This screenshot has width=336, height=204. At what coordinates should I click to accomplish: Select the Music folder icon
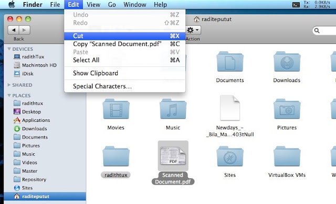pyautogui.click(x=173, y=109)
